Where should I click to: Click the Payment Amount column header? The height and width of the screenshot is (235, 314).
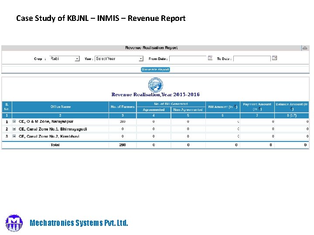[257, 107]
